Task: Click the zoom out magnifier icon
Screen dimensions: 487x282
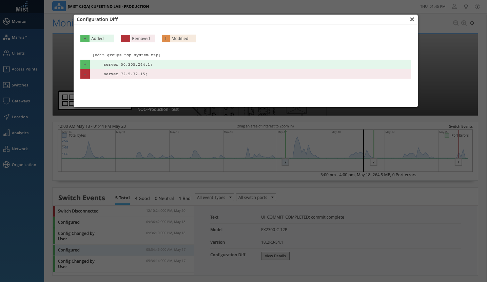Action: tap(456, 23)
